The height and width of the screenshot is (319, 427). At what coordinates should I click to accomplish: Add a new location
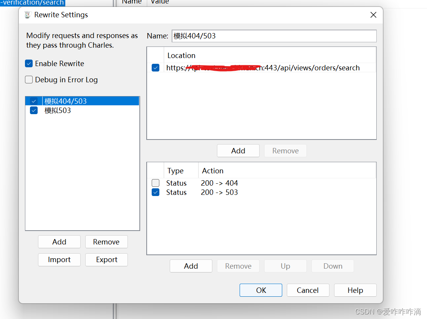[x=238, y=151]
